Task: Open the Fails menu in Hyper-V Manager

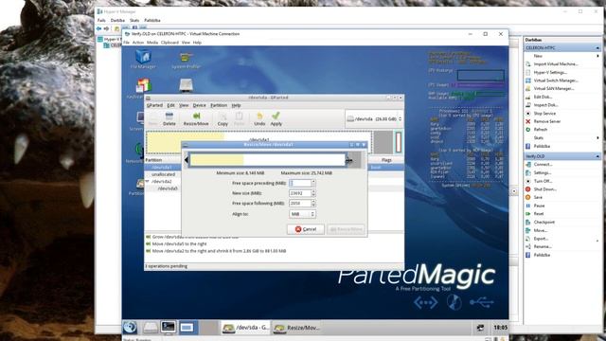Action: pos(101,20)
